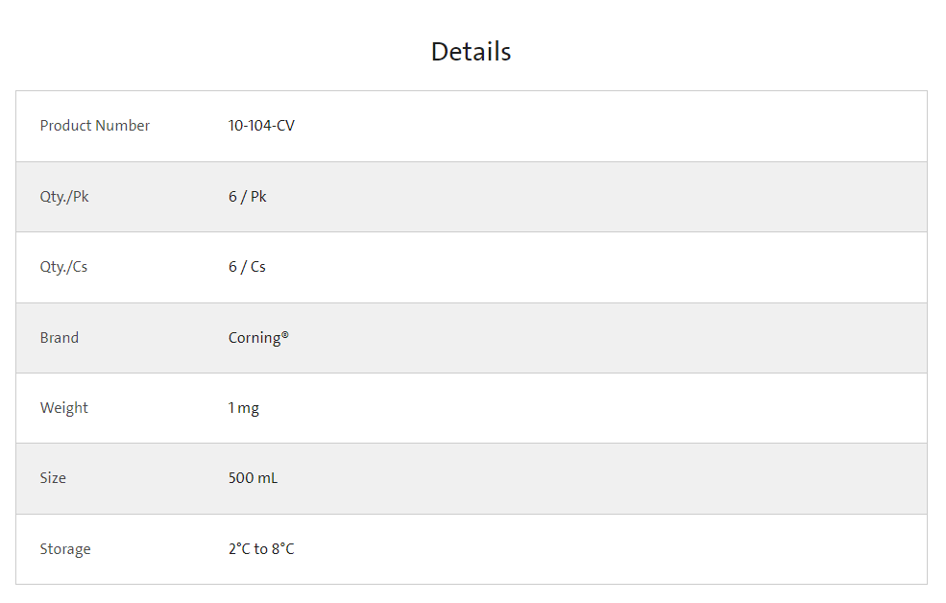Select the 10-104-CV product number value
Screen dimensions: 946x603
point(261,126)
